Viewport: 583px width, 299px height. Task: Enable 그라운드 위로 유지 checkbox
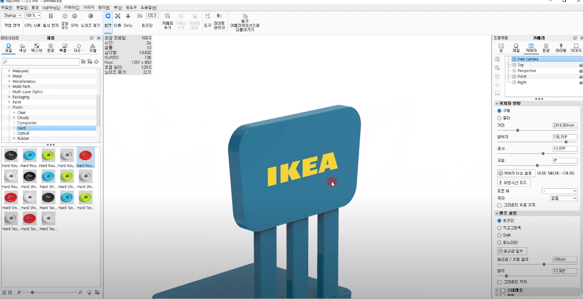(500, 205)
